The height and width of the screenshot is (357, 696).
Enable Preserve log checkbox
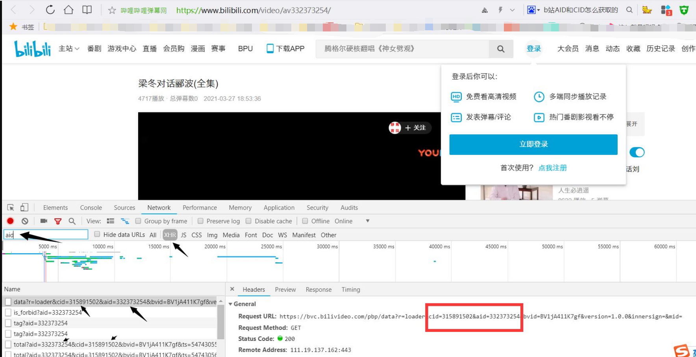[x=200, y=221]
